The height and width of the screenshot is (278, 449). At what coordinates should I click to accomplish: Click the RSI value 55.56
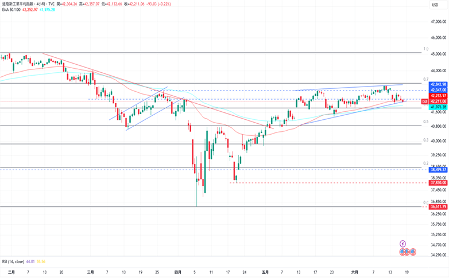[x=41, y=261]
